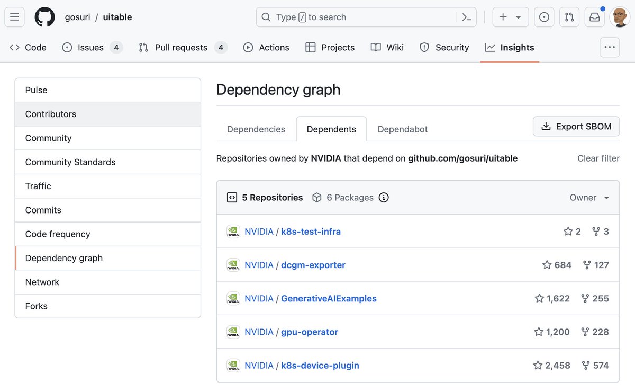Open the Owner dropdown
The height and width of the screenshot is (391, 635).
pyautogui.click(x=590, y=197)
